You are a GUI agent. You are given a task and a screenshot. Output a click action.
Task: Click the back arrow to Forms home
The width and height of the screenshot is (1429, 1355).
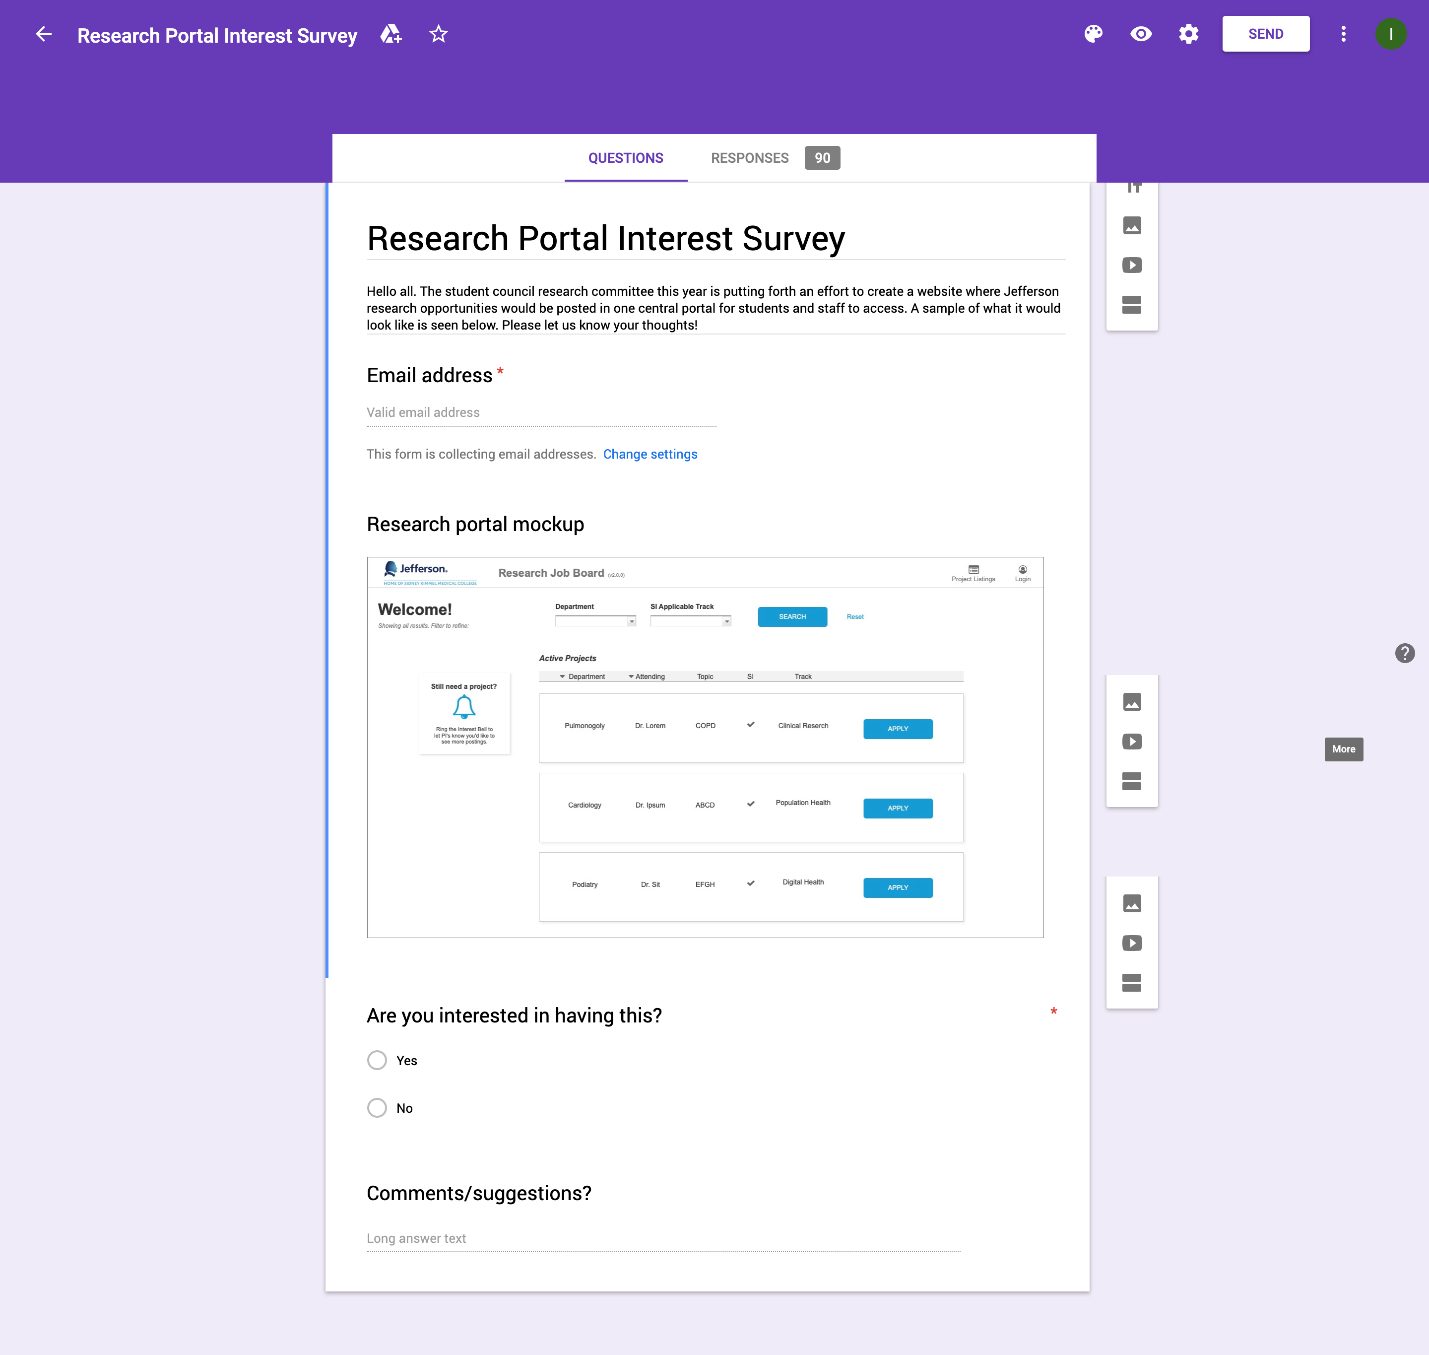click(44, 34)
